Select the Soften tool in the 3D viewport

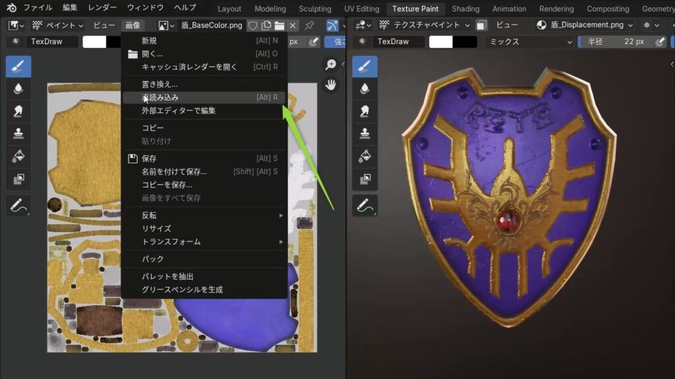[365, 89]
